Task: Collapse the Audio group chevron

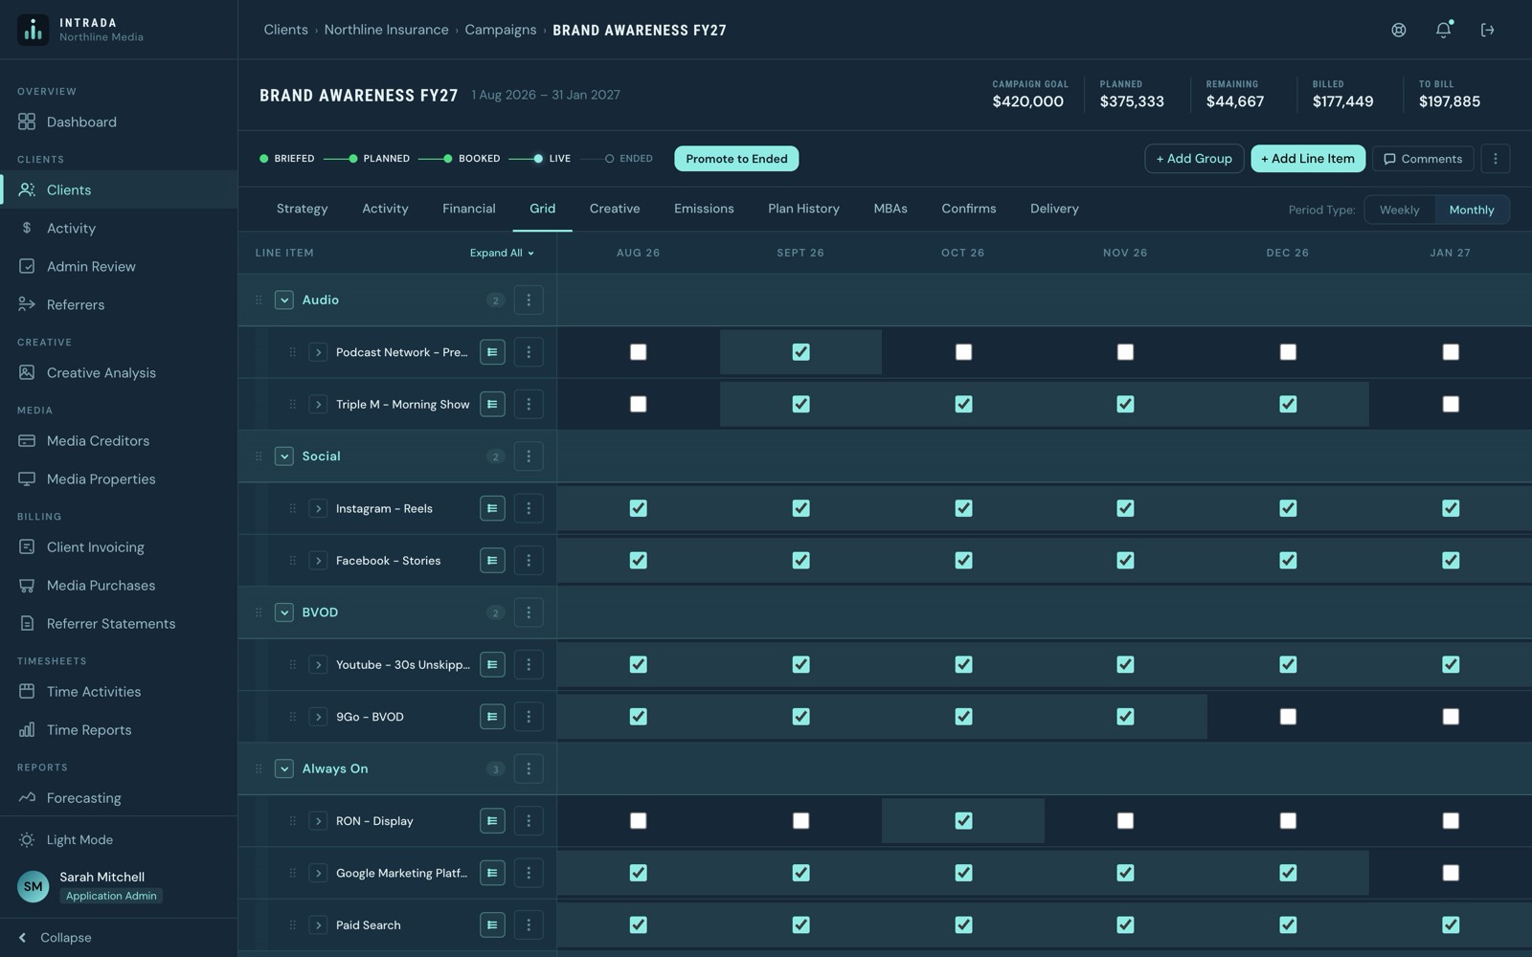Action: pyautogui.click(x=283, y=300)
